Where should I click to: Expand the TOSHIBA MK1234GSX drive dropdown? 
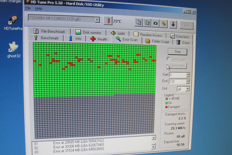pos(97,20)
